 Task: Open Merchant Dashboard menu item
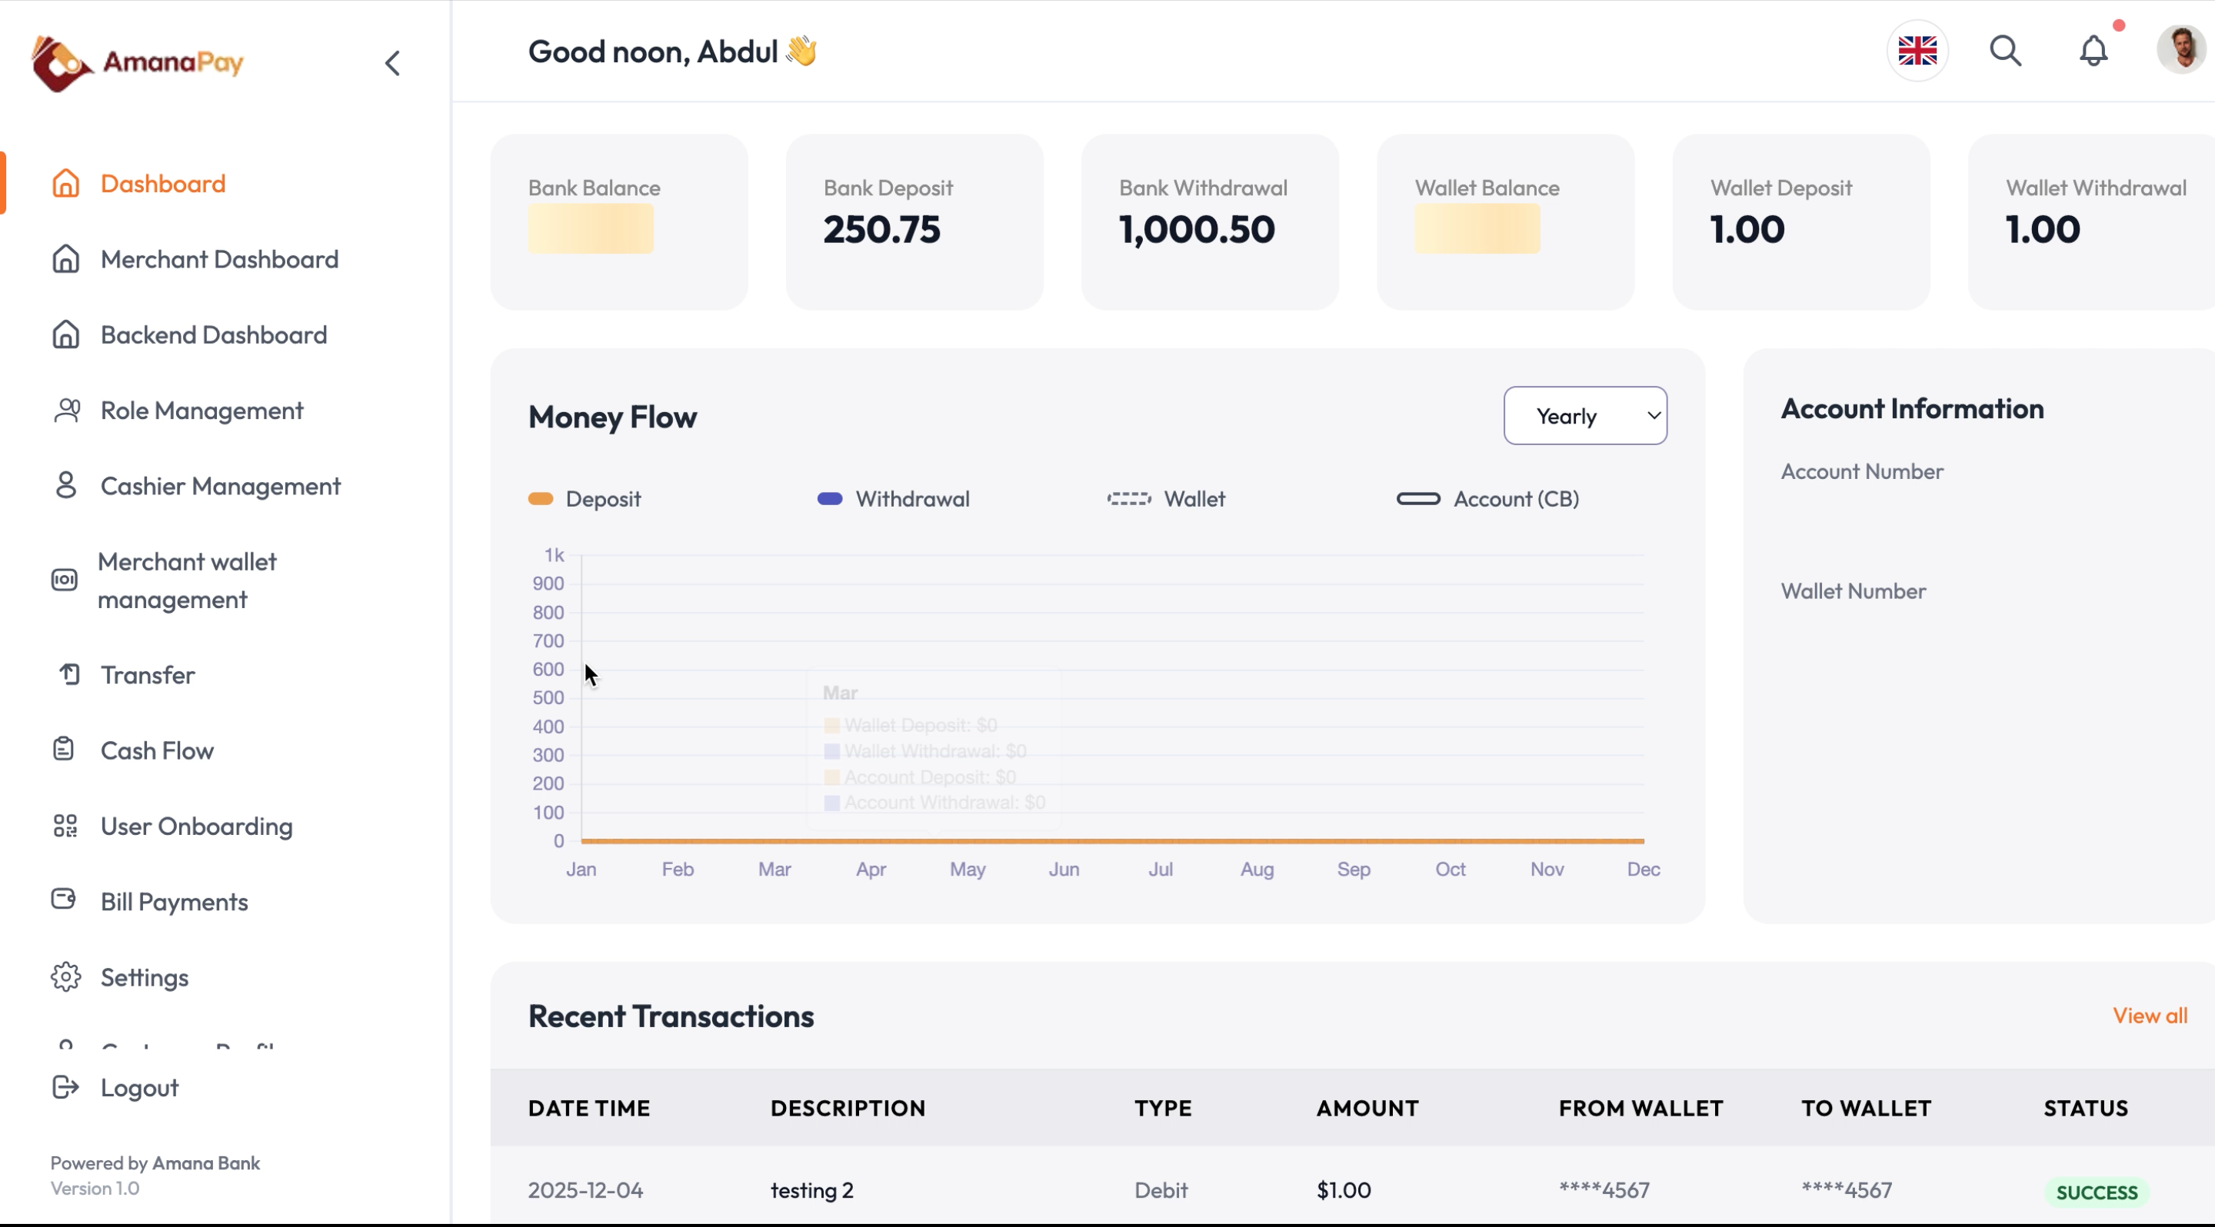click(x=219, y=260)
